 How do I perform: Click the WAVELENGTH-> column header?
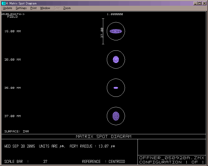[13, 14]
